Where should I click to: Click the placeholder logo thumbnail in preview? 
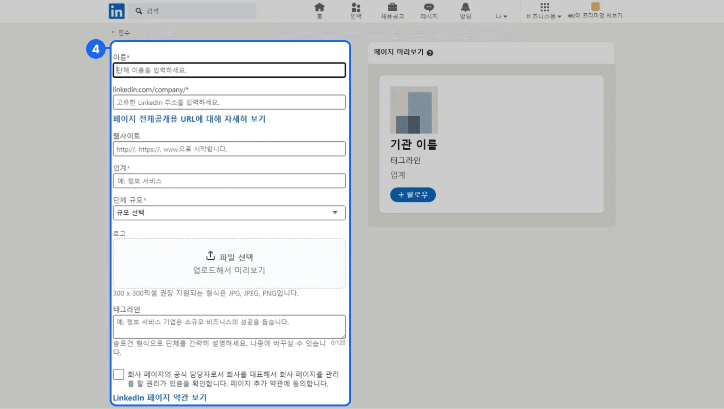point(414,110)
